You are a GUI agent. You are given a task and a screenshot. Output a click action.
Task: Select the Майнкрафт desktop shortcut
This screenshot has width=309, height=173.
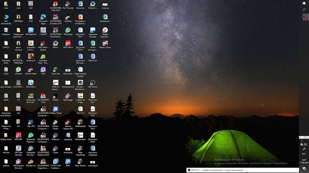[x=81, y=124]
